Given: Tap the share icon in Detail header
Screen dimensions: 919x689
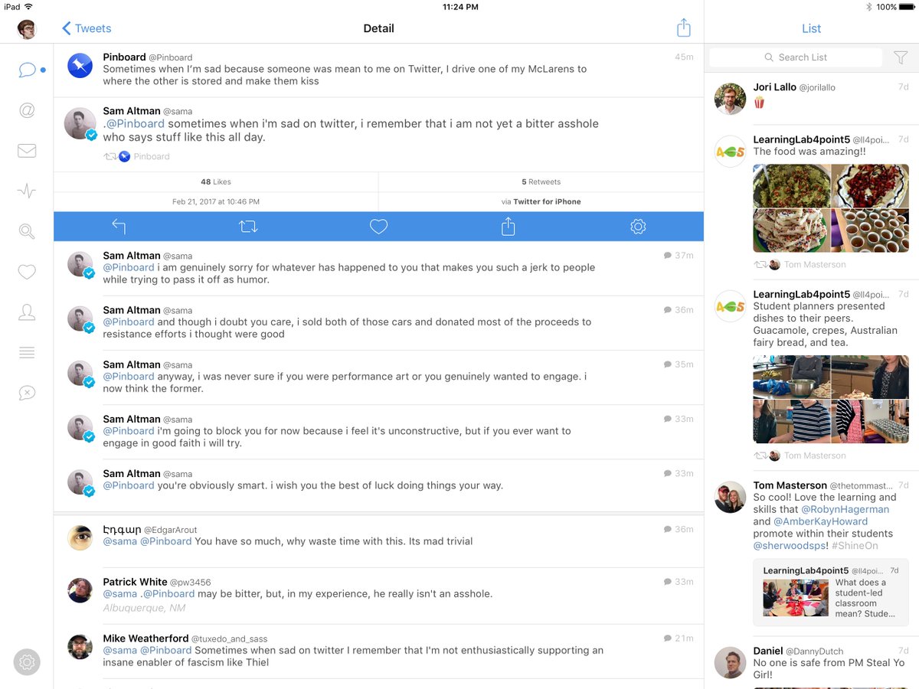Looking at the screenshot, I should 684,28.
